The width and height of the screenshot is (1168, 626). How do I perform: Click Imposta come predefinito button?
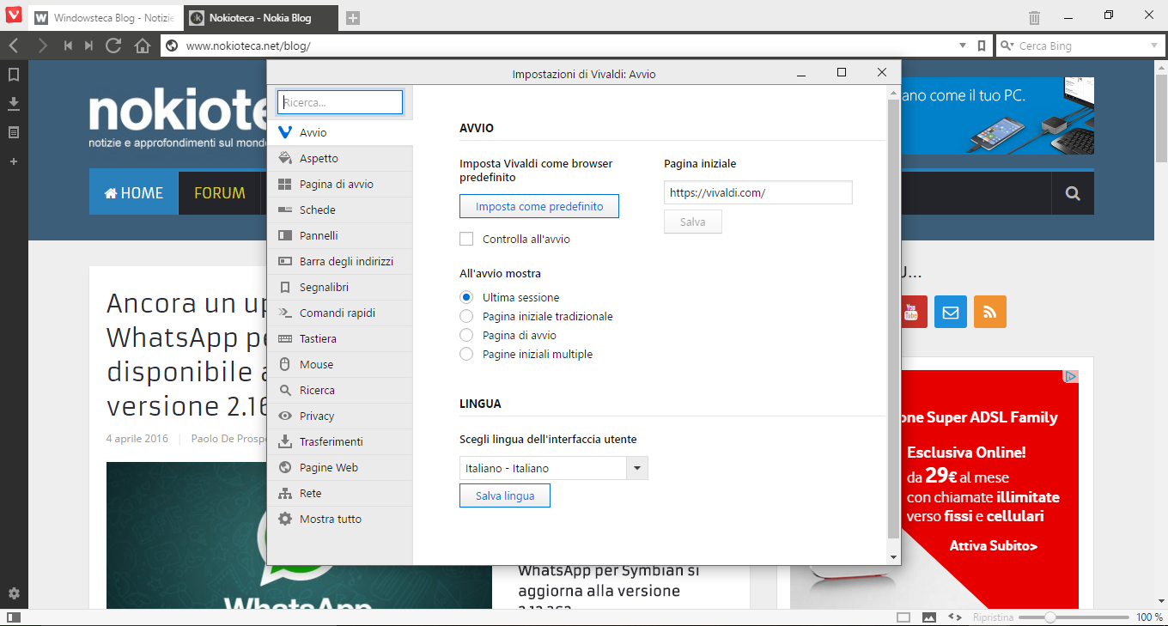click(x=539, y=206)
